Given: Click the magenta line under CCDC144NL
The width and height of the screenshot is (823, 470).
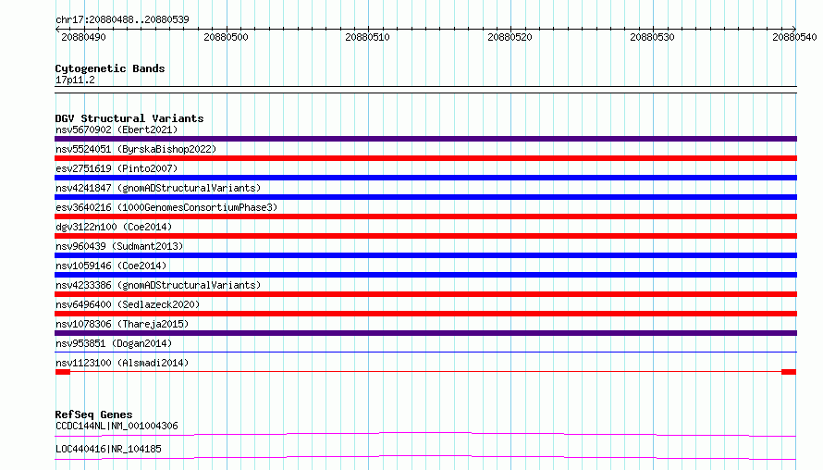Looking at the screenshot, I should coord(425,434).
